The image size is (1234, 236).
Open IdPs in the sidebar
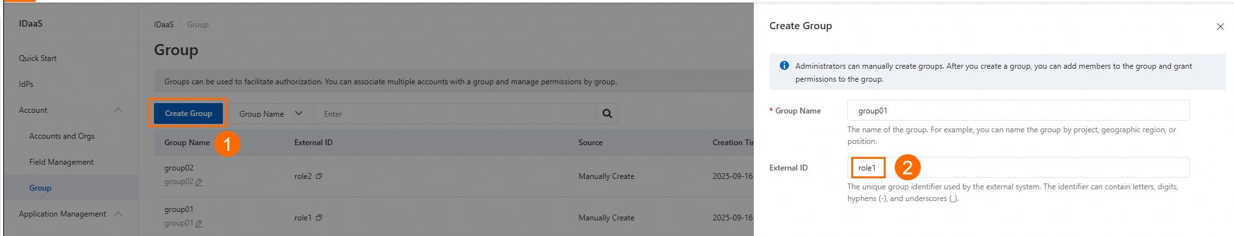[x=26, y=84]
